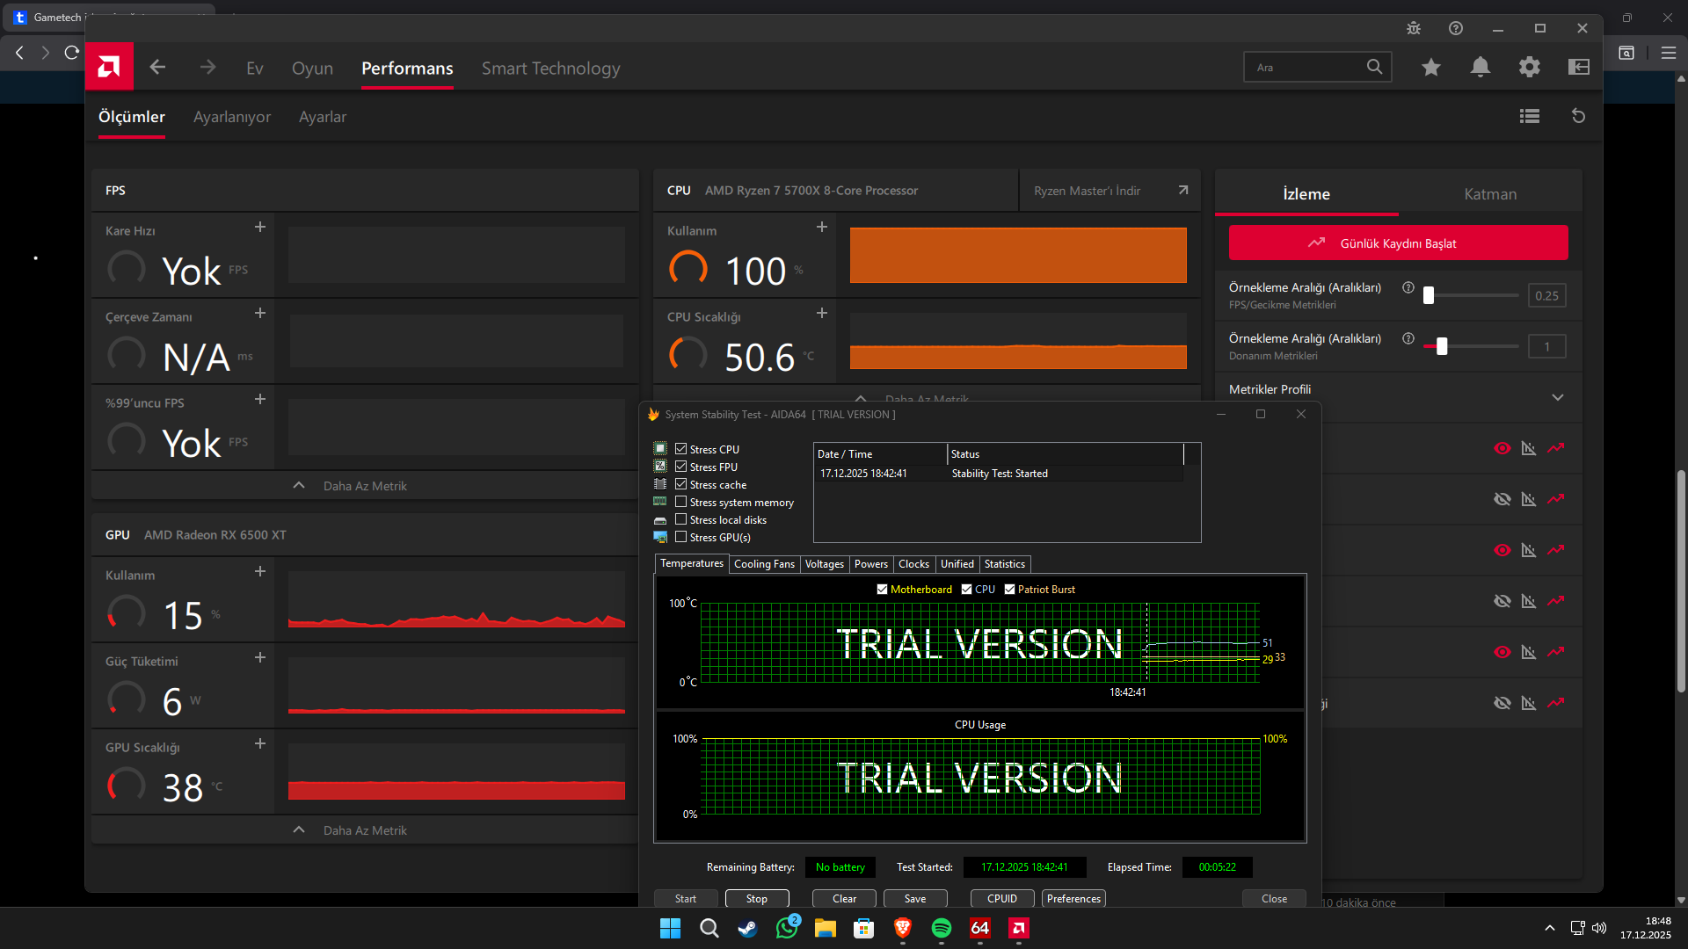Adjust FPS sampling interval slider

(1472, 295)
